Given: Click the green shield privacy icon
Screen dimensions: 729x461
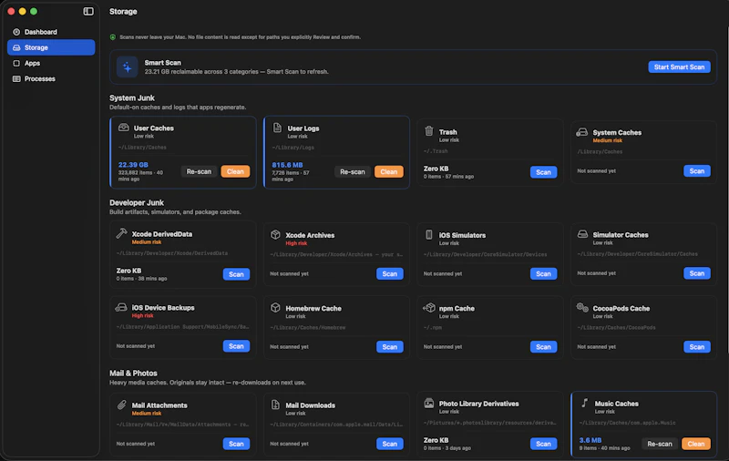Looking at the screenshot, I should [112, 37].
